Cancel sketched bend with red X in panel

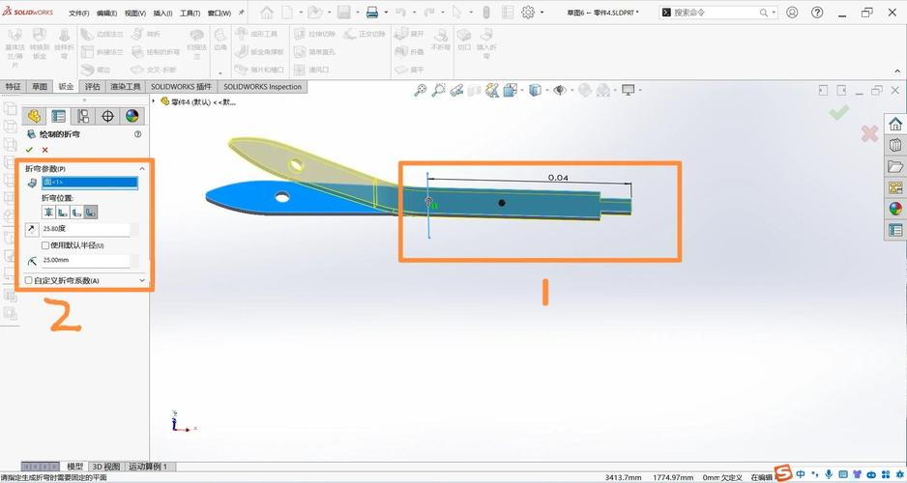[45, 150]
